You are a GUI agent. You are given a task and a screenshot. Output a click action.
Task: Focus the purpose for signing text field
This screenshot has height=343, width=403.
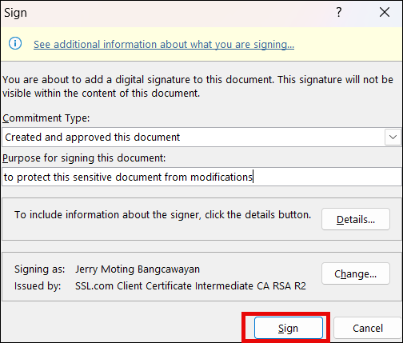[x=201, y=177]
